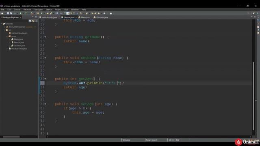This screenshot has height=146, width=260.
Task: Collapse the oops package node
Action: click(x=7, y=36)
